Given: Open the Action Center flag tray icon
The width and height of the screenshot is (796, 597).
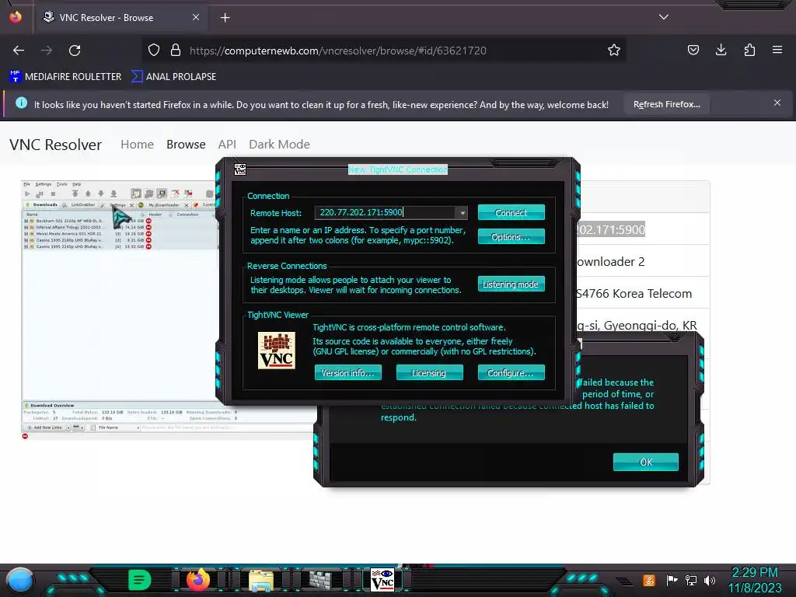Looking at the screenshot, I should point(672,580).
